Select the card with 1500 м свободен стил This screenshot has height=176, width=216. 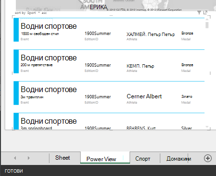point(109,30)
